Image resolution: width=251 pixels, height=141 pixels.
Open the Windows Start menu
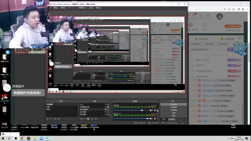point(3,138)
